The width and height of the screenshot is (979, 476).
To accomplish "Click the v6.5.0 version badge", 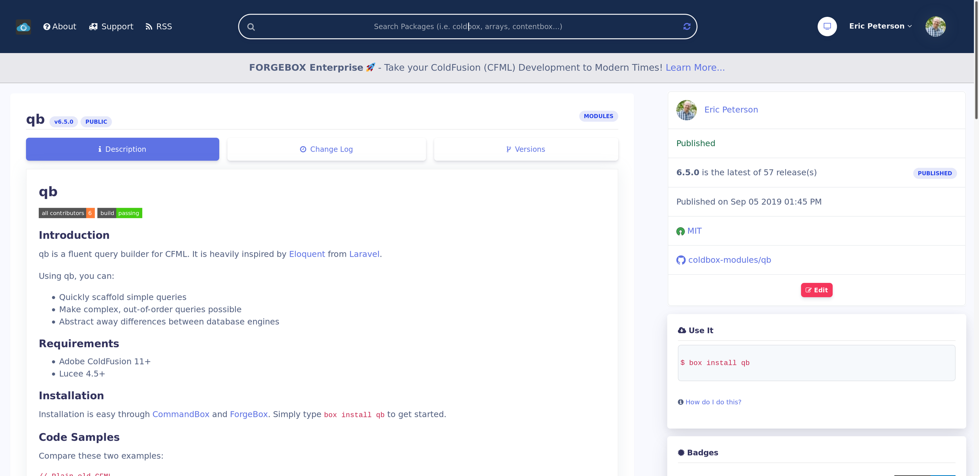I will click(x=64, y=122).
